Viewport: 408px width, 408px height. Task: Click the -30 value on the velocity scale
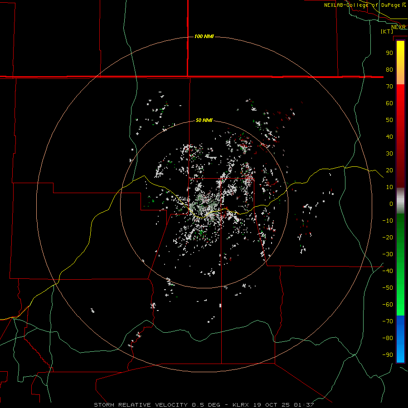[x=388, y=254]
